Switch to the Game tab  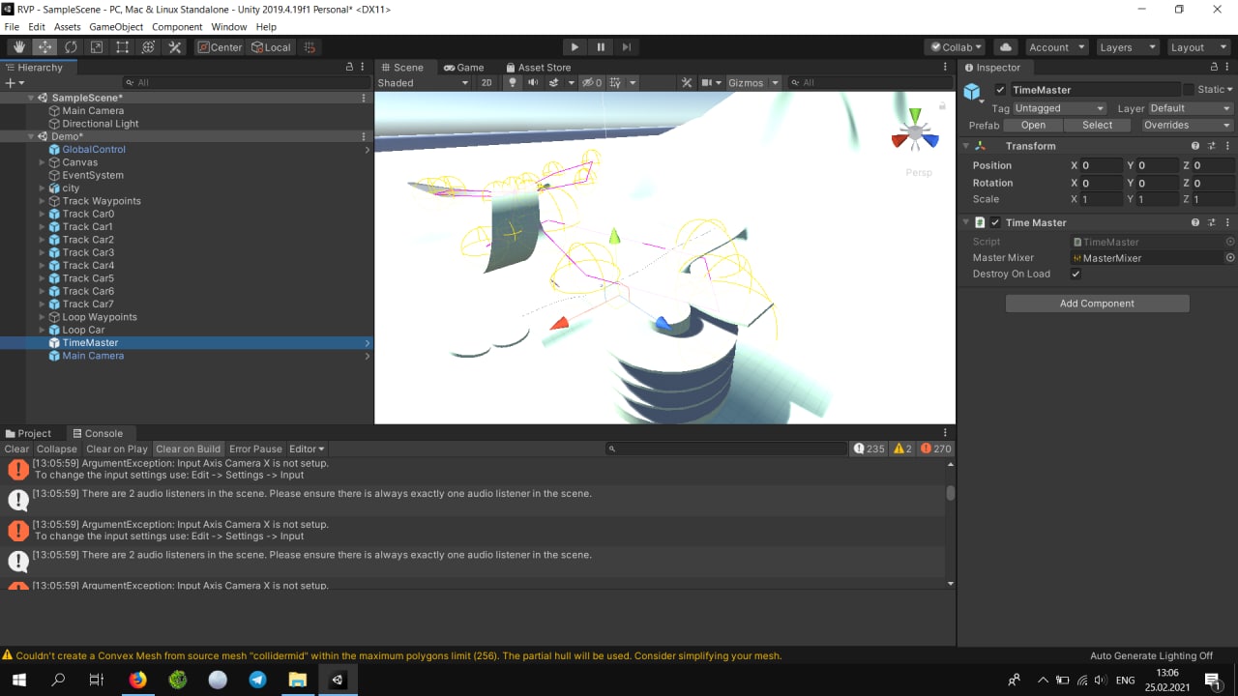(x=463, y=68)
